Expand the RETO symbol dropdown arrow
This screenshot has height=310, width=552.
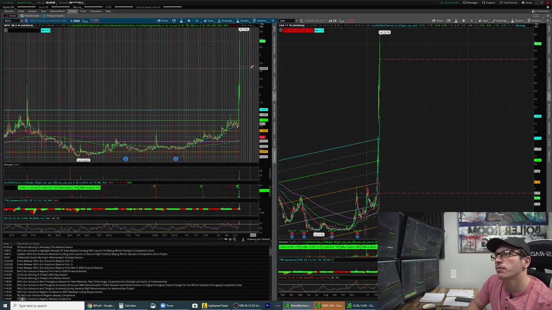coord(22,21)
